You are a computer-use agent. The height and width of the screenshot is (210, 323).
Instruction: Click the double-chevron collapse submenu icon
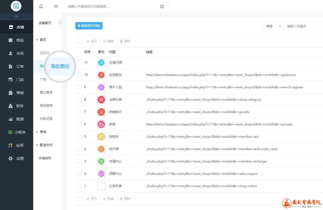point(60,23)
